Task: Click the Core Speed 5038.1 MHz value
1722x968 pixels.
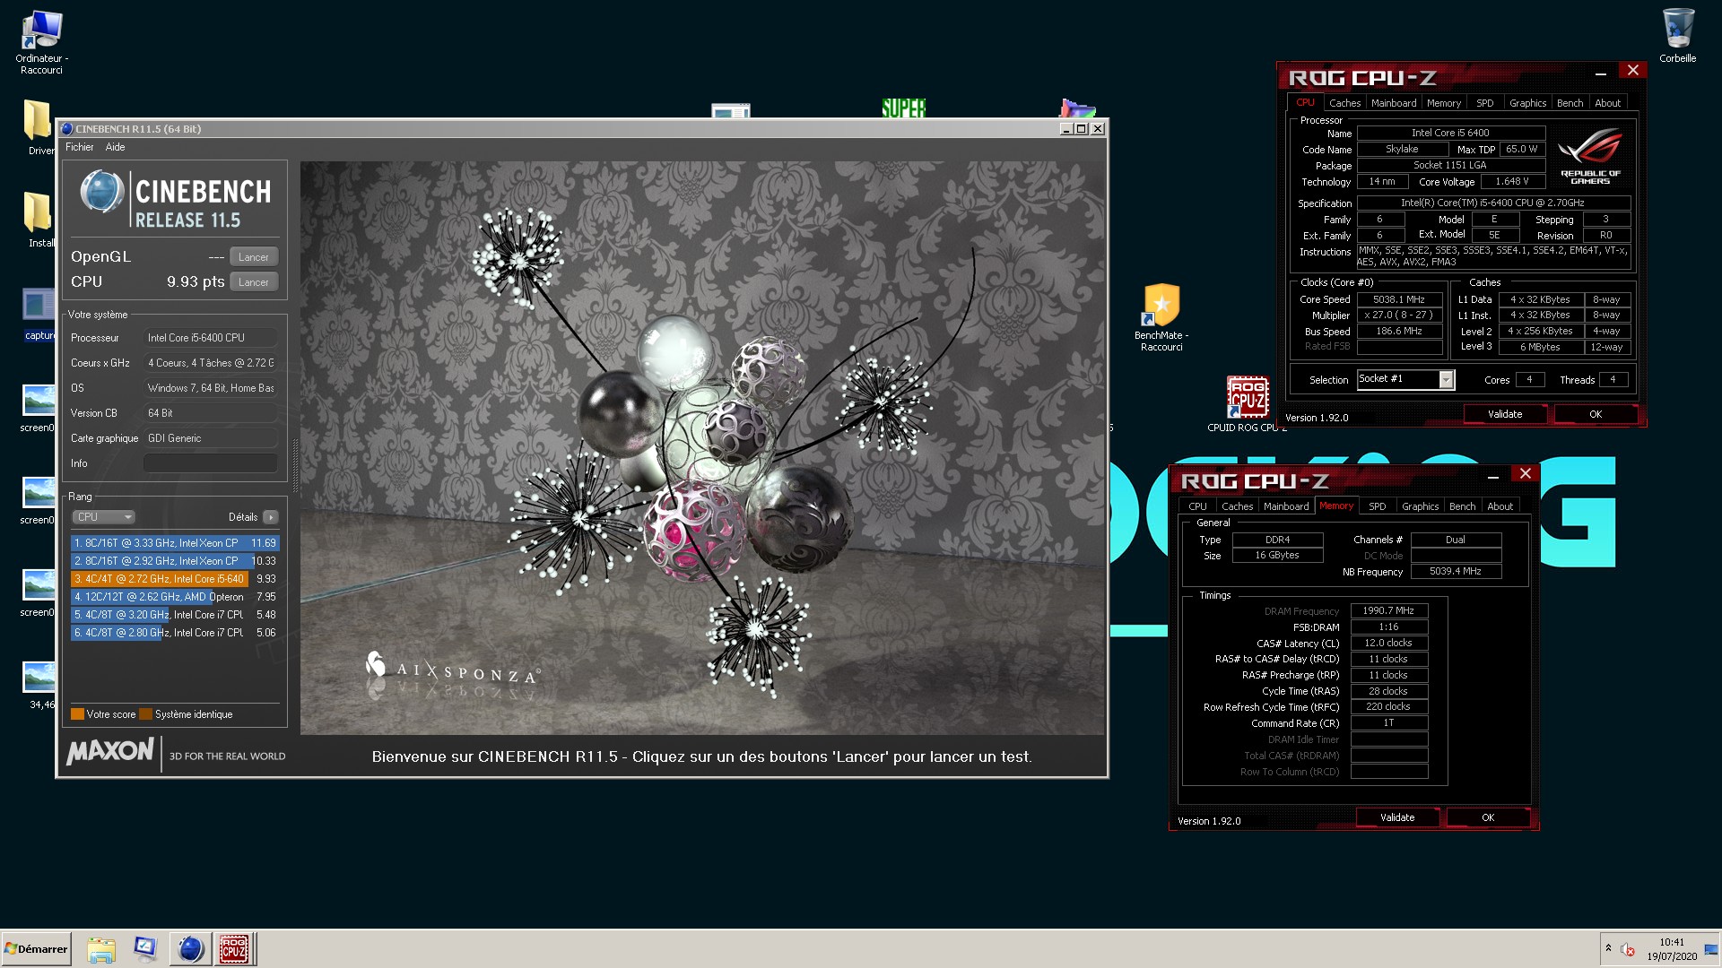Action: tap(1399, 299)
